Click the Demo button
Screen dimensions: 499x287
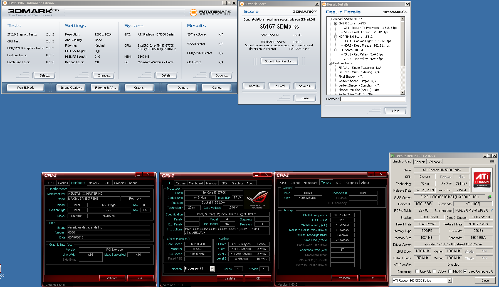[183, 88]
